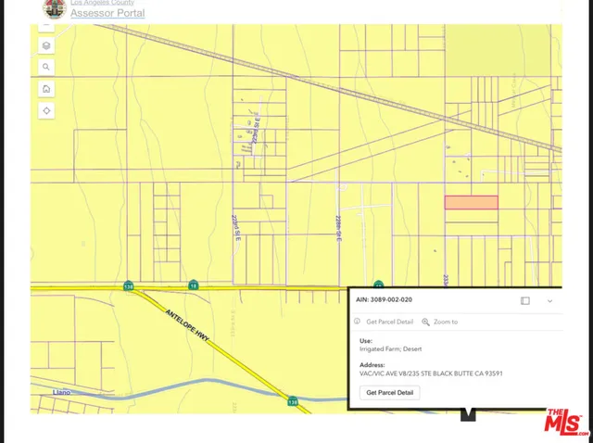Click the magnifier search tool
593x443 pixels.
point(46,67)
